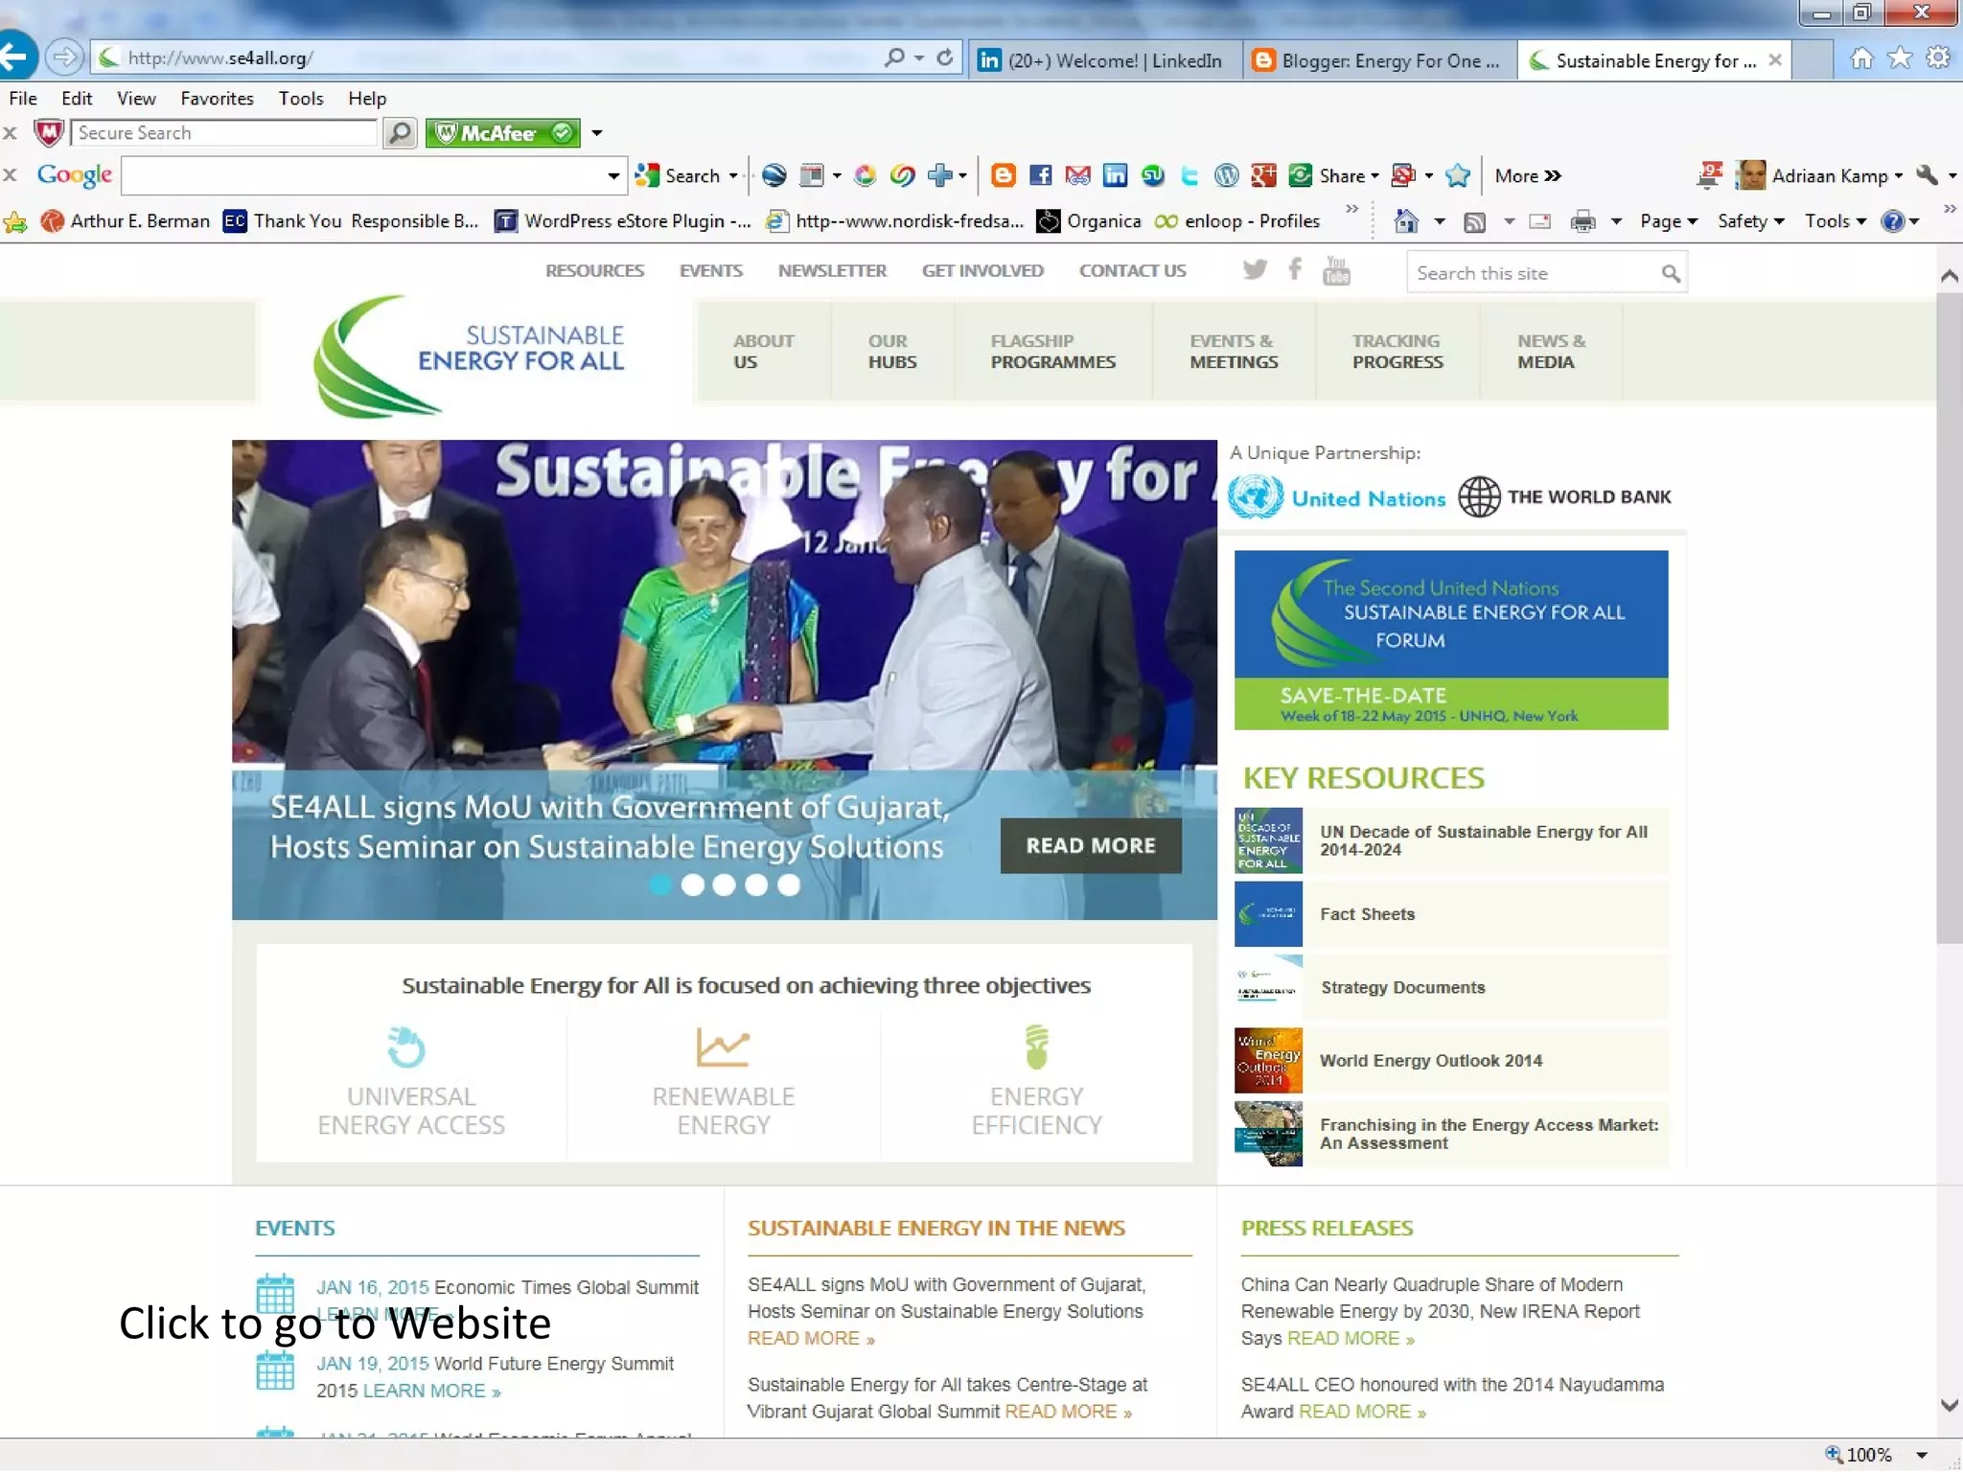This screenshot has width=1963, height=1472.
Task: Open the Page dropdown menu
Action: [1668, 222]
